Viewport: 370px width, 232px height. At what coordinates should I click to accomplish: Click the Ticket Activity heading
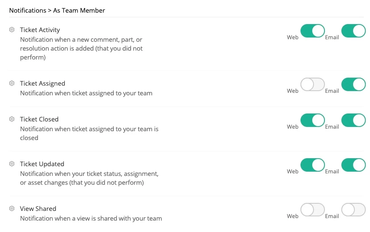[x=40, y=30]
